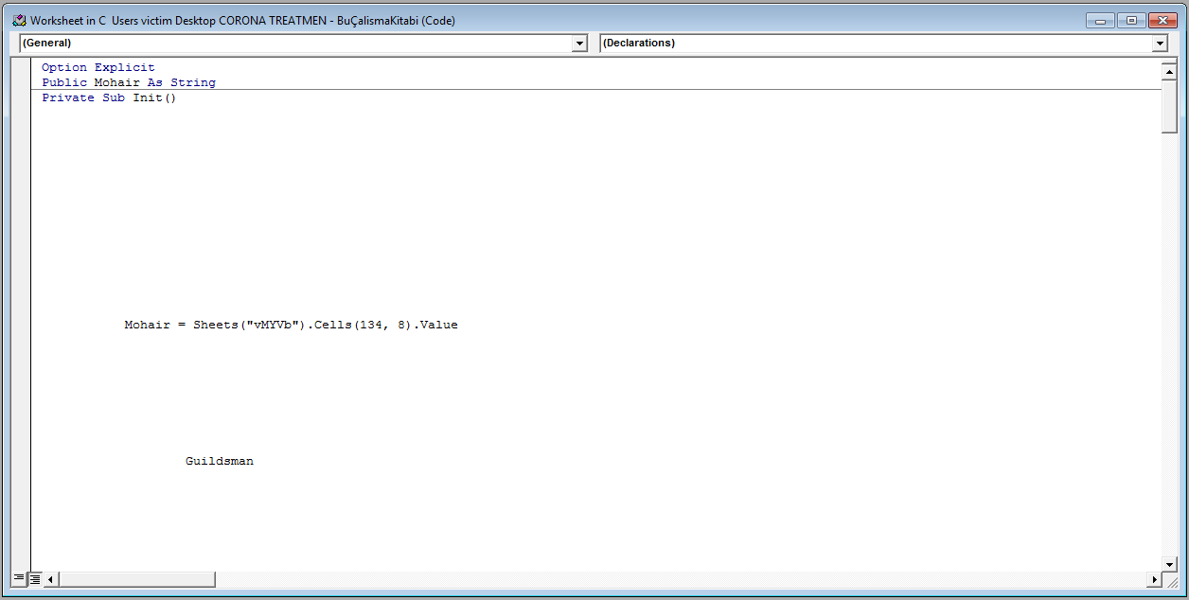
Task: Switch to Full Module View icon
Action: click(34, 578)
